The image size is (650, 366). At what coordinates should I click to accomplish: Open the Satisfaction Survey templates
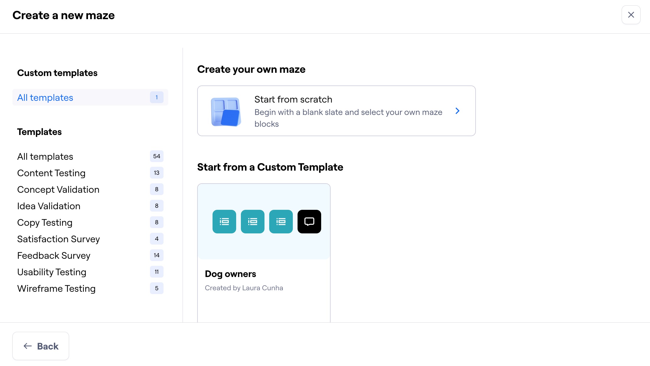click(x=58, y=239)
